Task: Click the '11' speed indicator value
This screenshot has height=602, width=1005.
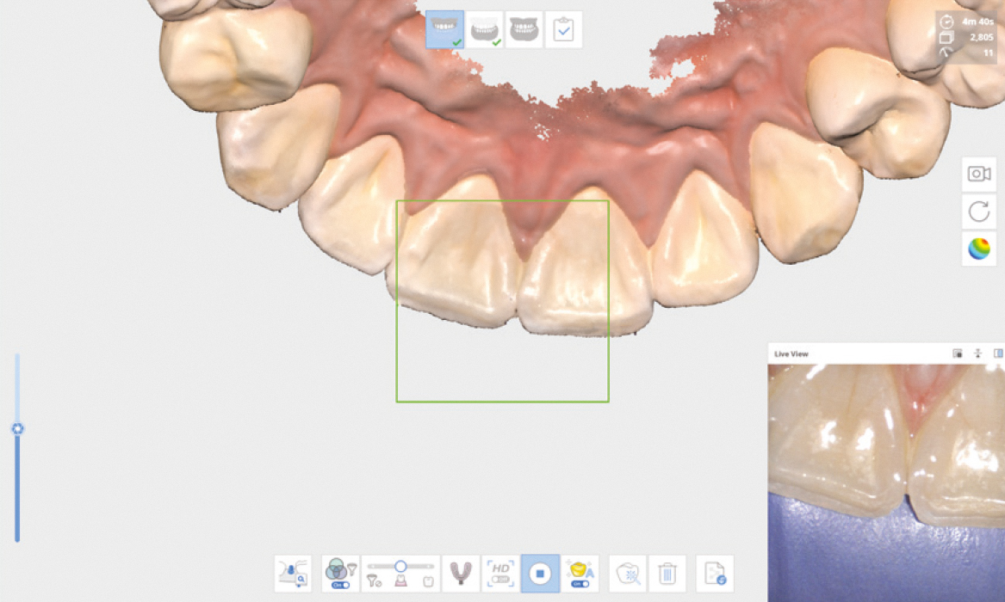Action: point(989,53)
